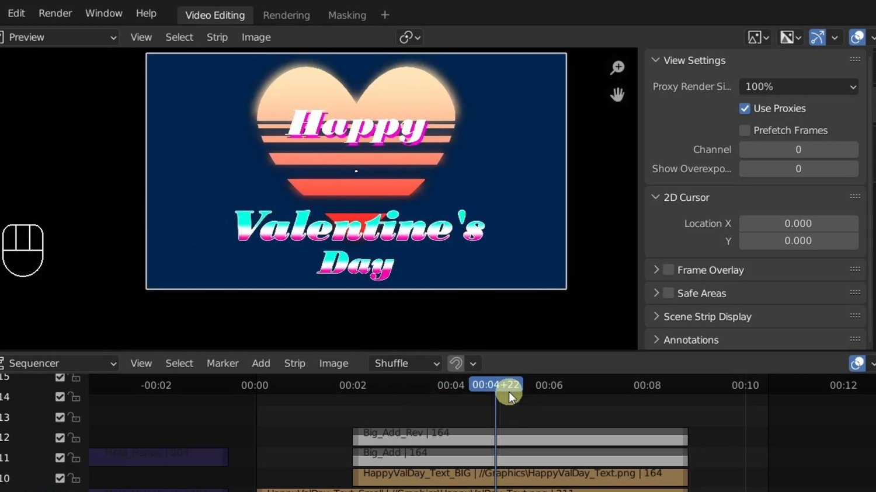Open the Window menu
Viewport: 876px width, 492px height.
[x=104, y=13]
